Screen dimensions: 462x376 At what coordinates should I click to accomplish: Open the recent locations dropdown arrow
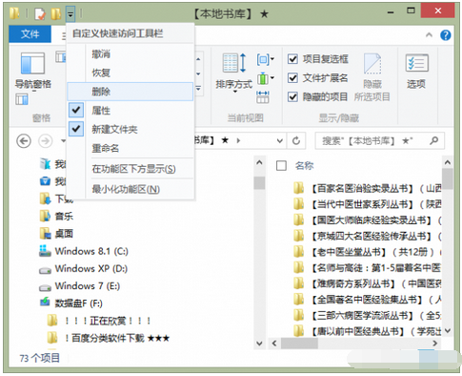pos(63,140)
